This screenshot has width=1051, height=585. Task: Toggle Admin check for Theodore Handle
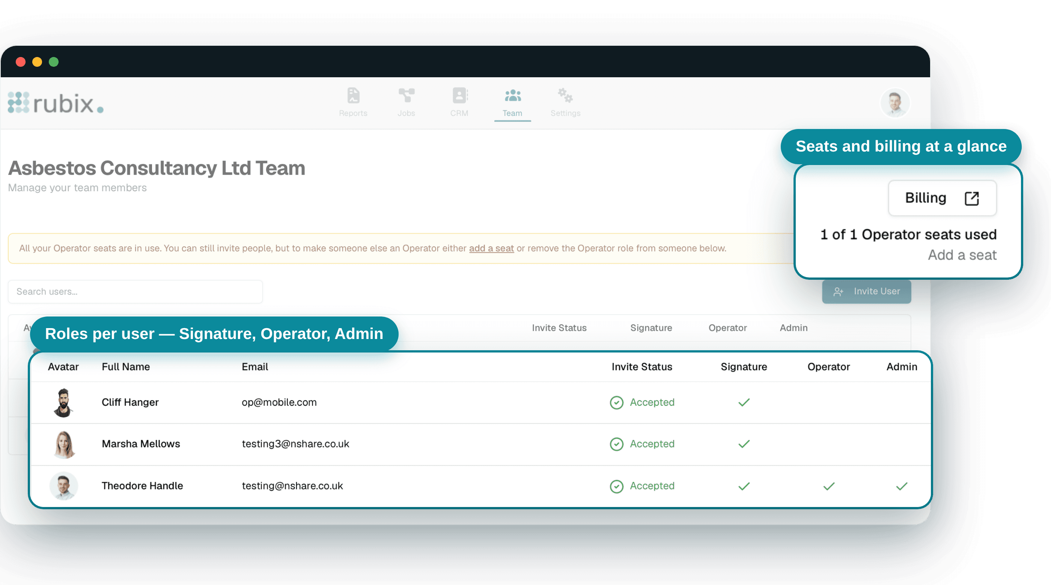(902, 486)
